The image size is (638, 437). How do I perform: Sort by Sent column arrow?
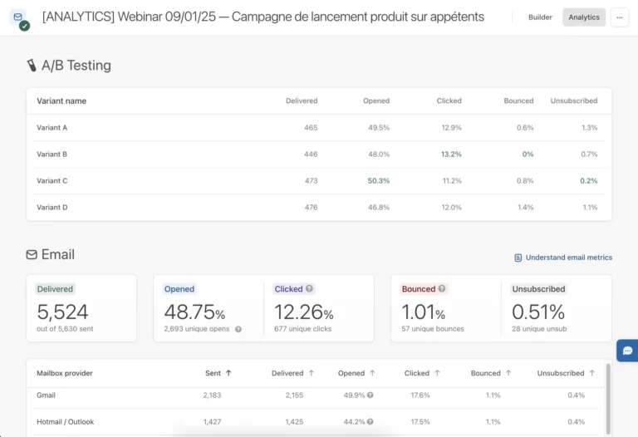[x=228, y=373]
